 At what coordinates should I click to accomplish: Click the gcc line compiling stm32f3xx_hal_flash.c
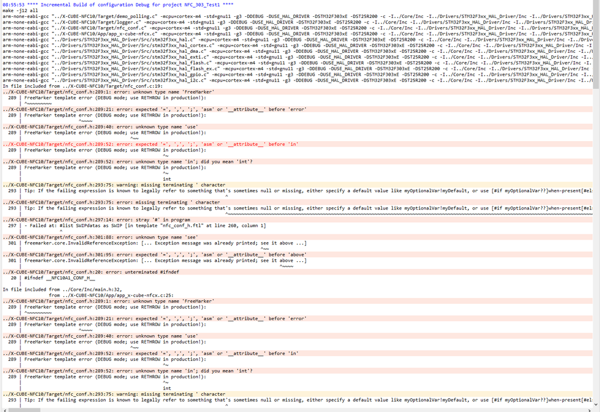298,62
